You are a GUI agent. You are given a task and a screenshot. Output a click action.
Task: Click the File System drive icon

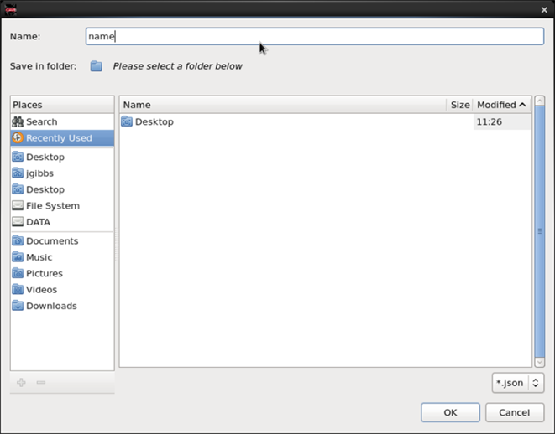(x=18, y=205)
